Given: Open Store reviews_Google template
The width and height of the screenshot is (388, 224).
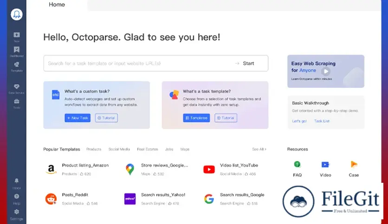Looking at the screenshot, I should (x=165, y=165).
